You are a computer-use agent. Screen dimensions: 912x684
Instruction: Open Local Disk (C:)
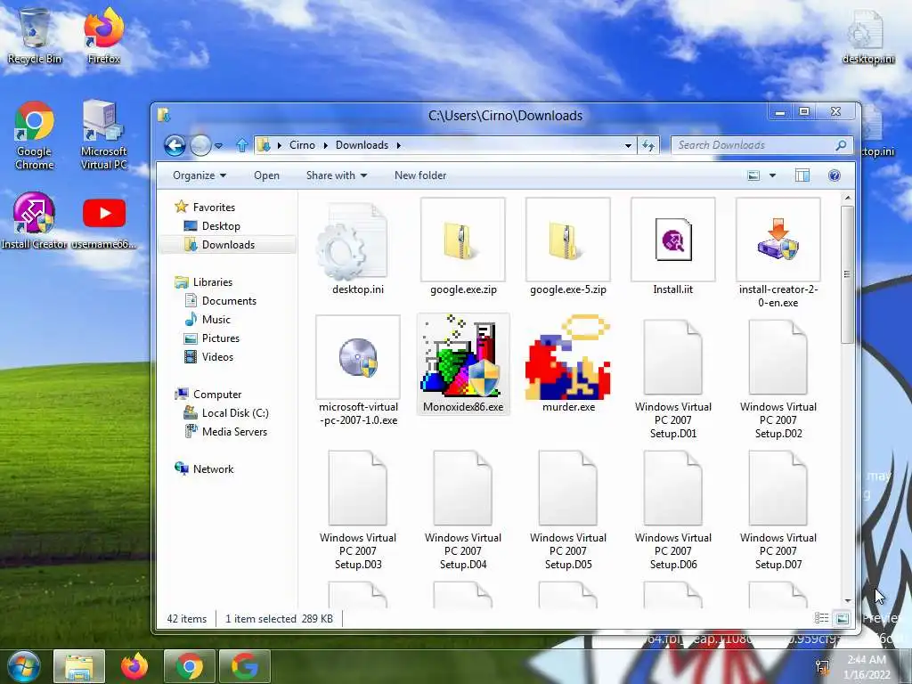click(x=227, y=413)
